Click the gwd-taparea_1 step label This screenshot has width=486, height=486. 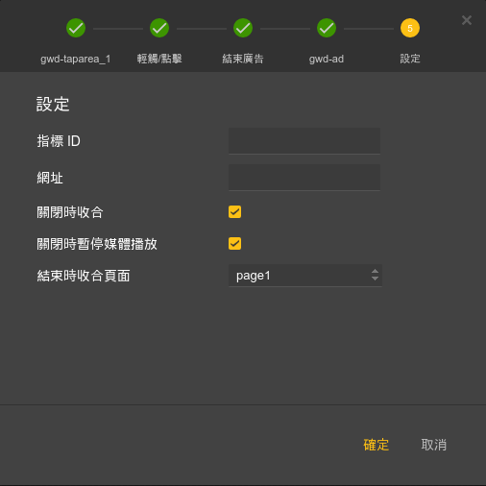pyautogui.click(x=76, y=59)
